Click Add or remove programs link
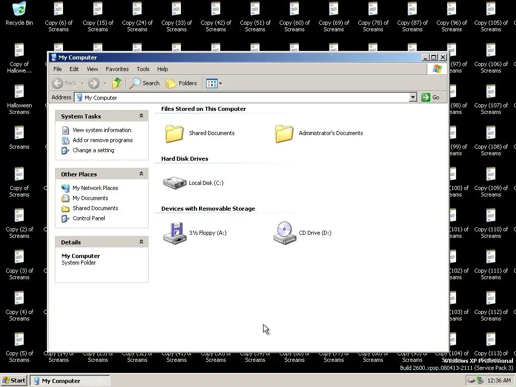 tap(102, 140)
